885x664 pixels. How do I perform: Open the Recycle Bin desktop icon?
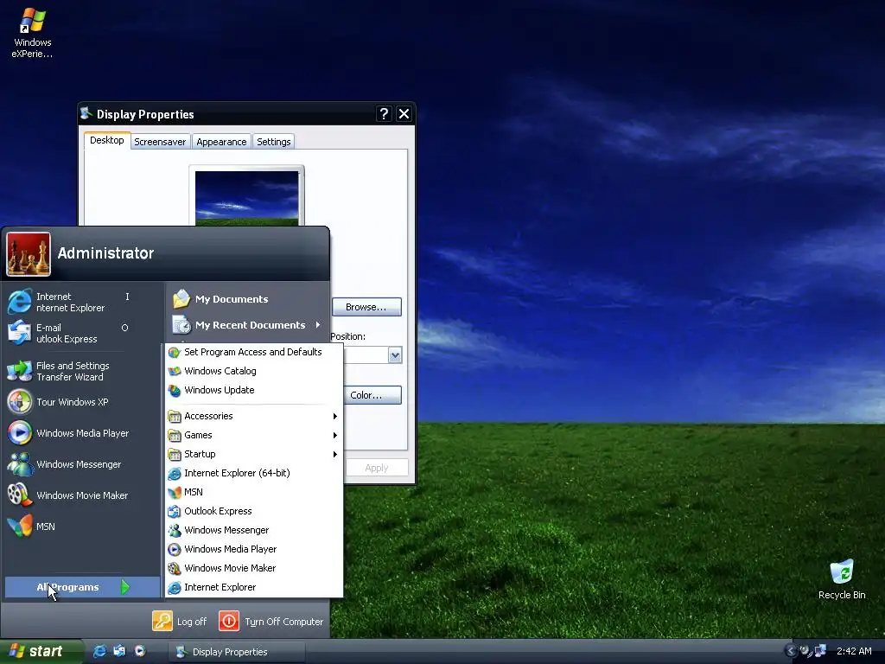click(x=842, y=578)
